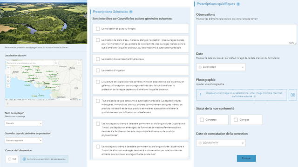The image size is (298, 167).
Task: Open the type du périmètre de protection dropdown
Action: click(x=24, y=141)
